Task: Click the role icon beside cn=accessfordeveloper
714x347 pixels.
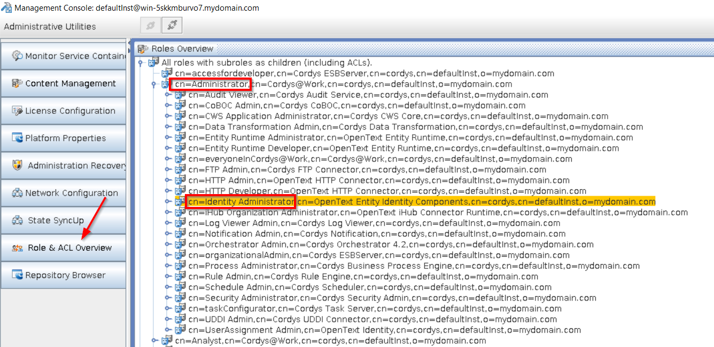Action: tap(167, 73)
